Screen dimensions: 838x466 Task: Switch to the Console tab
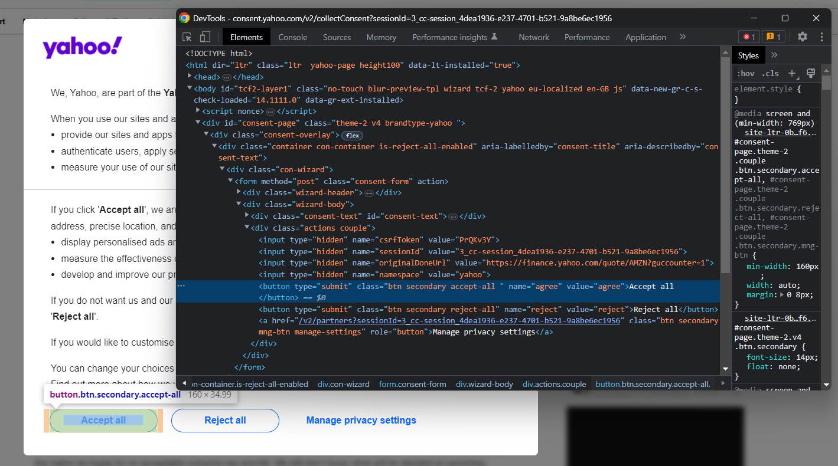click(x=293, y=37)
